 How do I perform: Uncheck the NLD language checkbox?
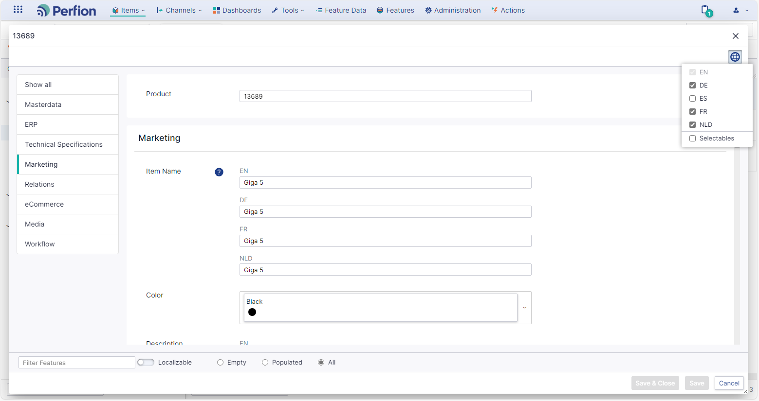pyautogui.click(x=692, y=124)
